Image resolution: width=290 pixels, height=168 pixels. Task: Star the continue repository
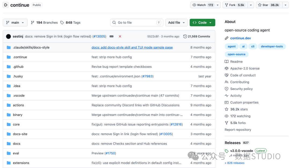pyautogui.click(x=269, y=5)
